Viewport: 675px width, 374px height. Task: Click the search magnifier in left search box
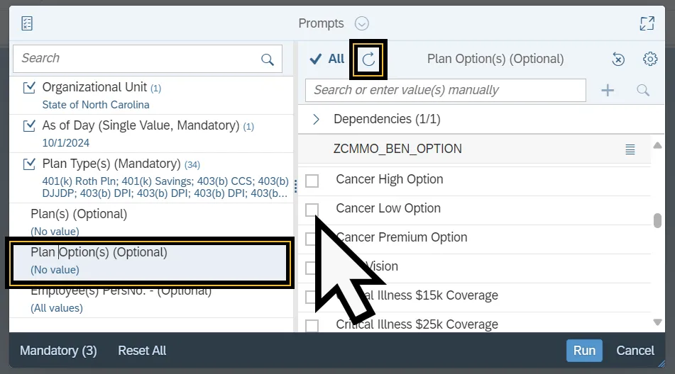click(268, 59)
